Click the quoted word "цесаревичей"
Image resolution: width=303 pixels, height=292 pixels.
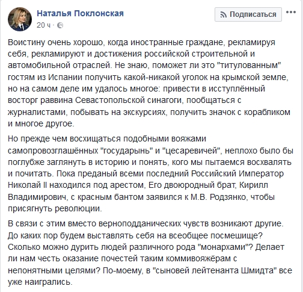pyautogui.click(x=194, y=151)
